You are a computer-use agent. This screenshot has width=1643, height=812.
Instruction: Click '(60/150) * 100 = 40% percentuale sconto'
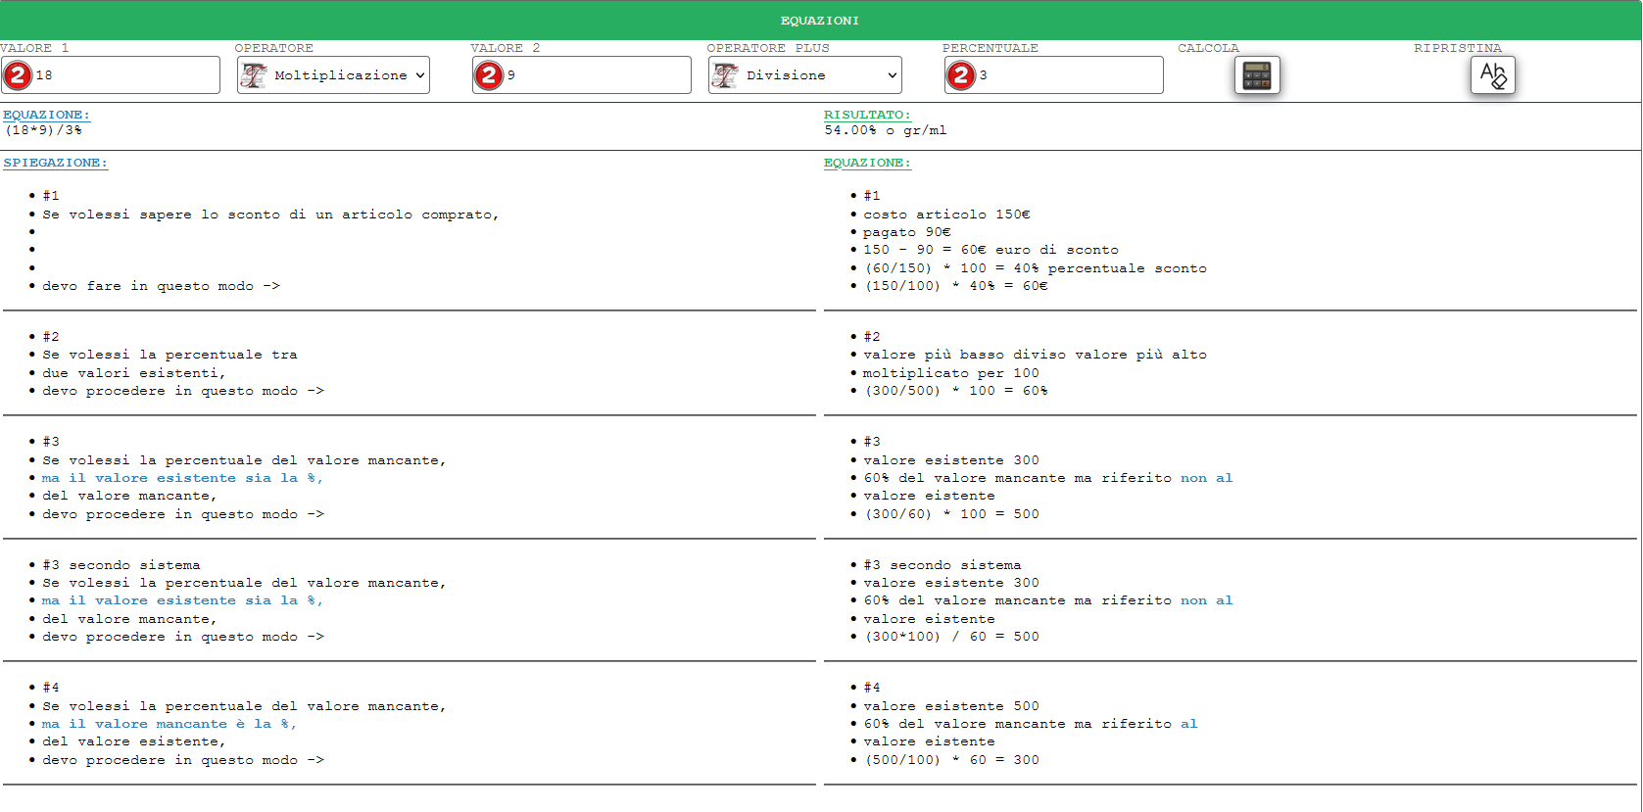[1036, 268]
